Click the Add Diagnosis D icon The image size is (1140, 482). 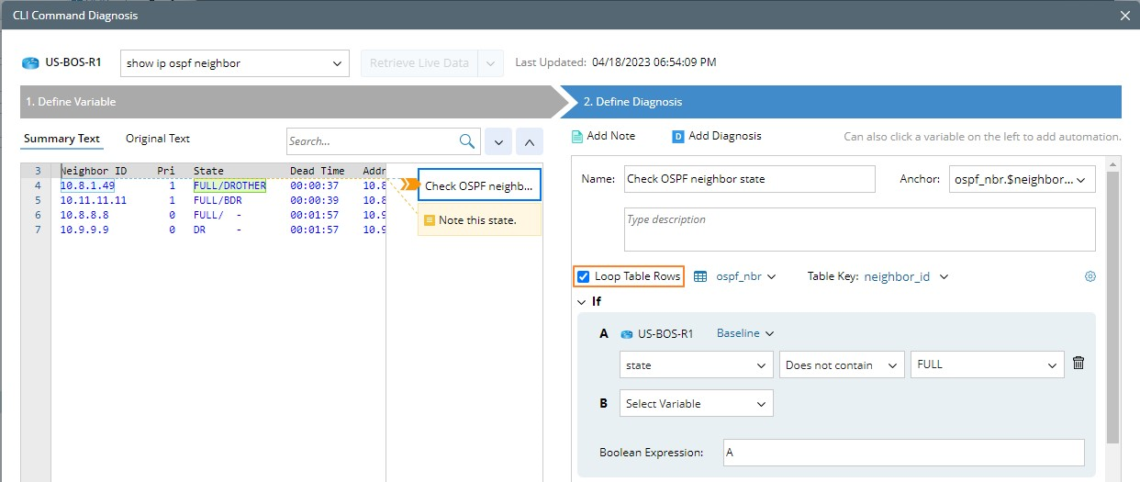pyautogui.click(x=678, y=136)
